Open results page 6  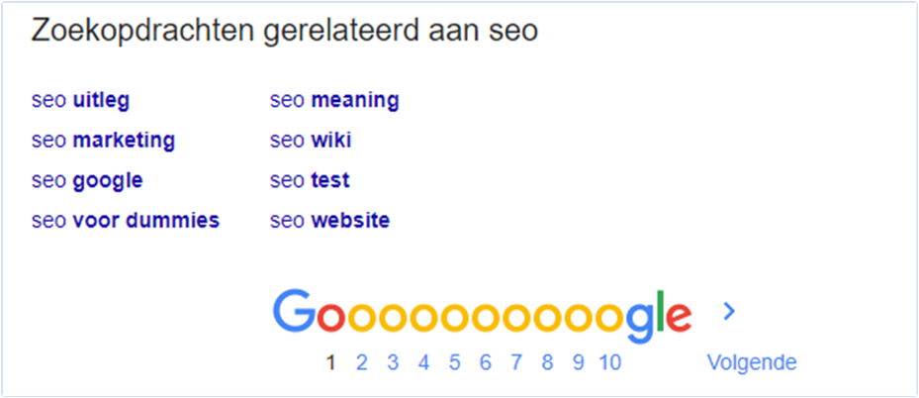[x=485, y=362]
